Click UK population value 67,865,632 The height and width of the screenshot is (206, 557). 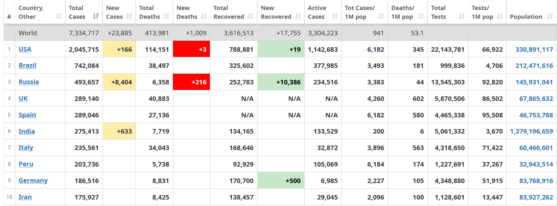coord(536,99)
